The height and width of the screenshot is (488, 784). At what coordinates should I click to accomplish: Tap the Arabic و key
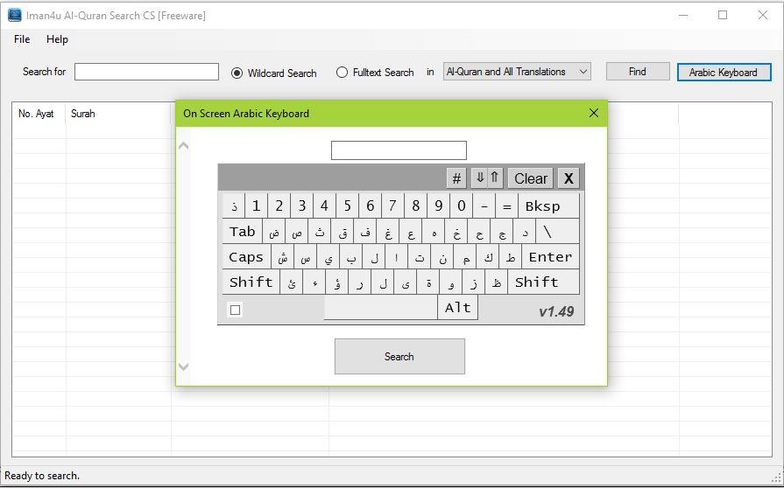[451, 282]
